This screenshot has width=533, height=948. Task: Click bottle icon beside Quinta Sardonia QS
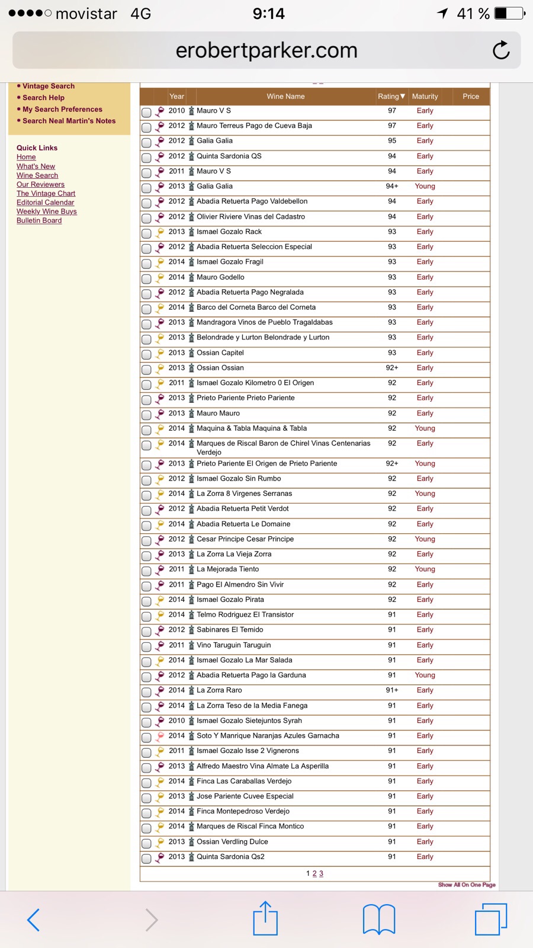point(191,156)
